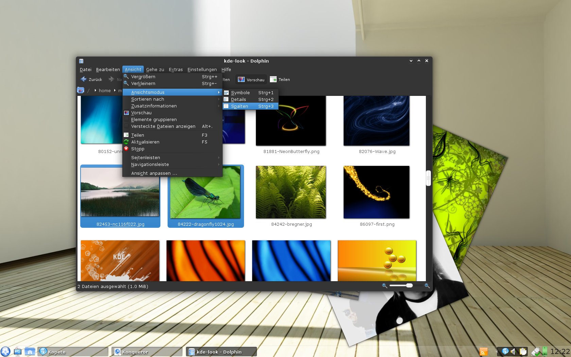Click the home breadcrumb in location bar
Image resolution: width=571 pixels, height=357 pixels.
point(105,90)
